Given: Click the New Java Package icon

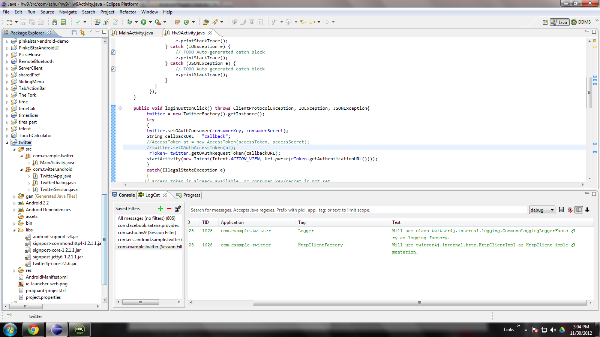Looking at the screenshot, I should (x=177, y=22).
